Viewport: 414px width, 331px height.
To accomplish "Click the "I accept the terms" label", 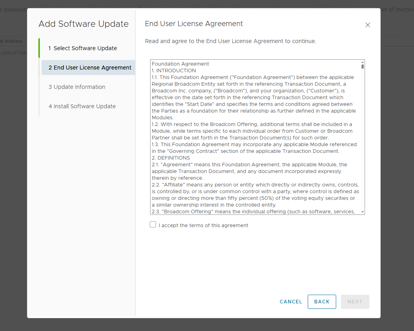I will 203,226.
